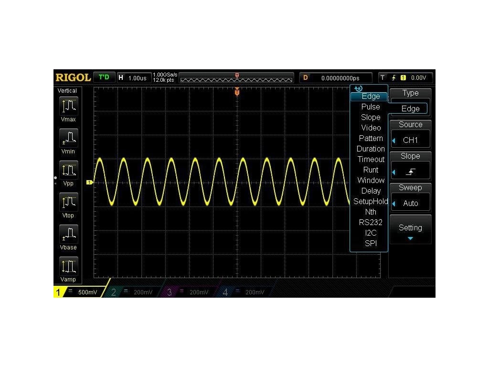Click the waveform memory position bar
This screenshot has width=489, height=367.
coord(236,78)
